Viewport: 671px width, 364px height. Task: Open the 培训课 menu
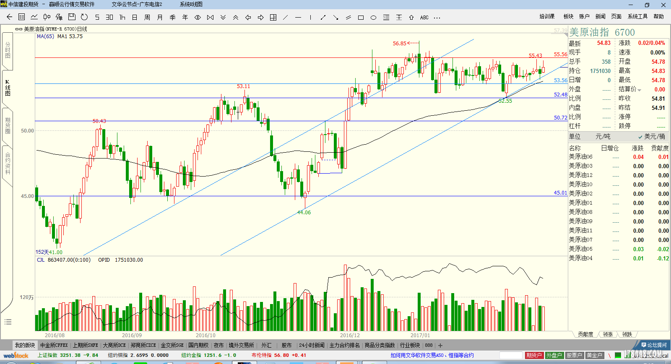click(547, 16)
